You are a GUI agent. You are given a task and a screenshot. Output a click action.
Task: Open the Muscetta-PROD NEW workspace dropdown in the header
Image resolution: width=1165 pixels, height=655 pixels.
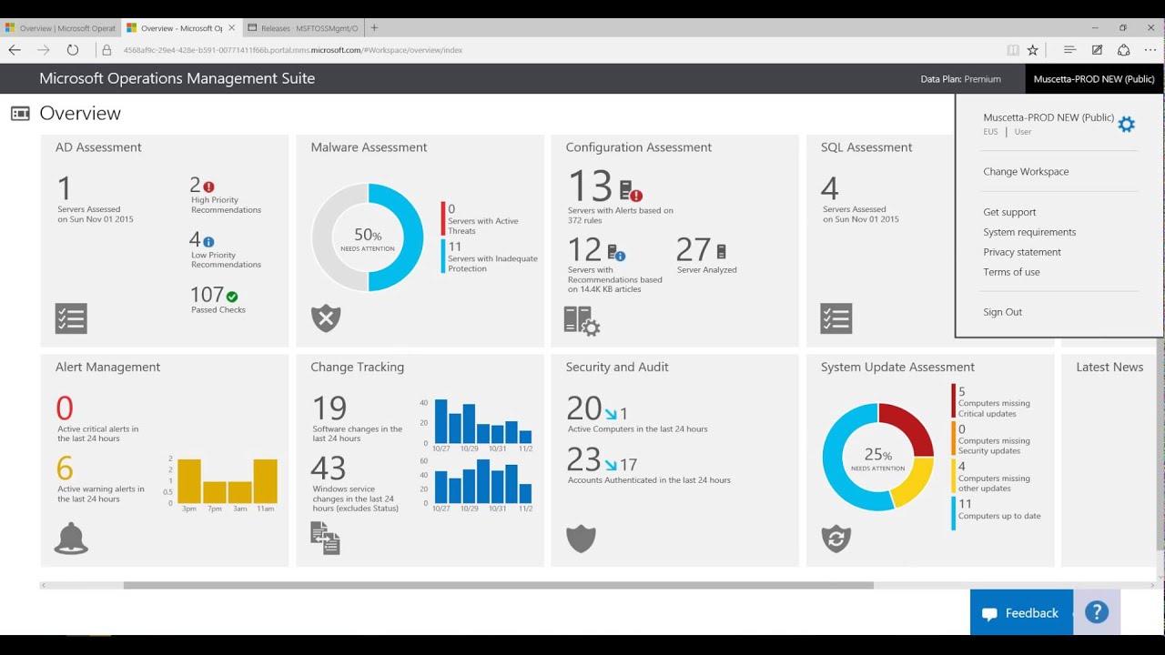(1094, 79)
